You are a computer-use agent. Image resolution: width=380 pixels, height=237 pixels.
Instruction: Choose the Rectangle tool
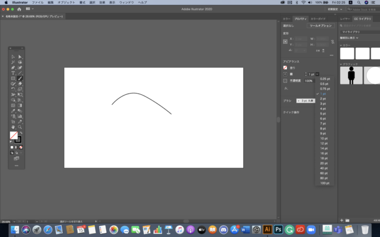(13, 78)
